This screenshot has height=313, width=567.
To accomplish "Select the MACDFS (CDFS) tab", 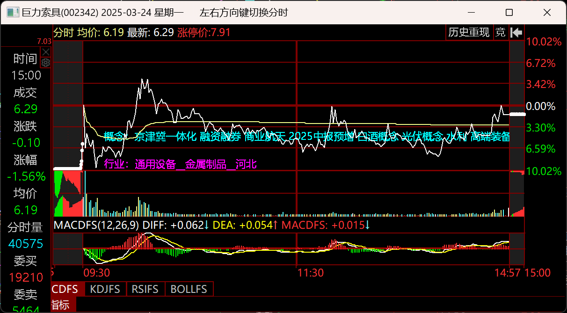I will (x=65, y=289).
